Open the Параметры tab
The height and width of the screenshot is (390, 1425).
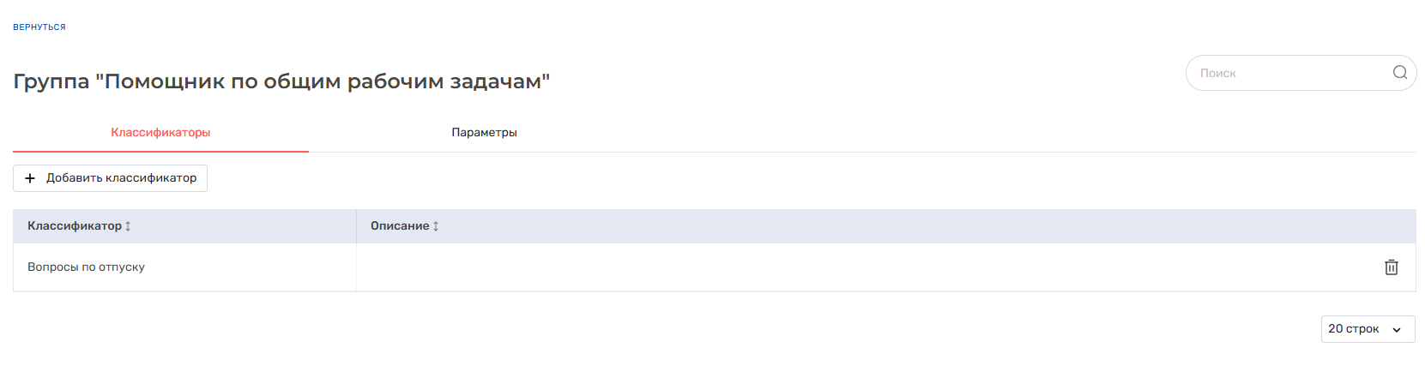pyautogui.click(x=484, y=133)
